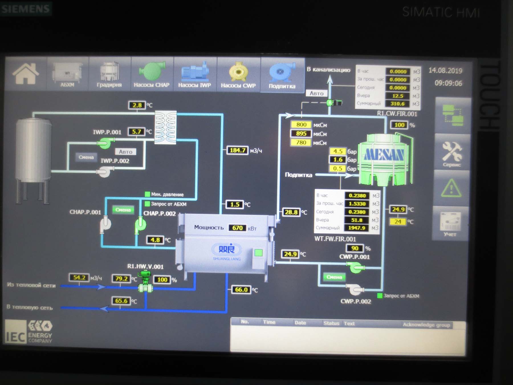Open the АБХМ chiller screen
This screenshot has width=513, height=385.
click(x=68, y=74)
